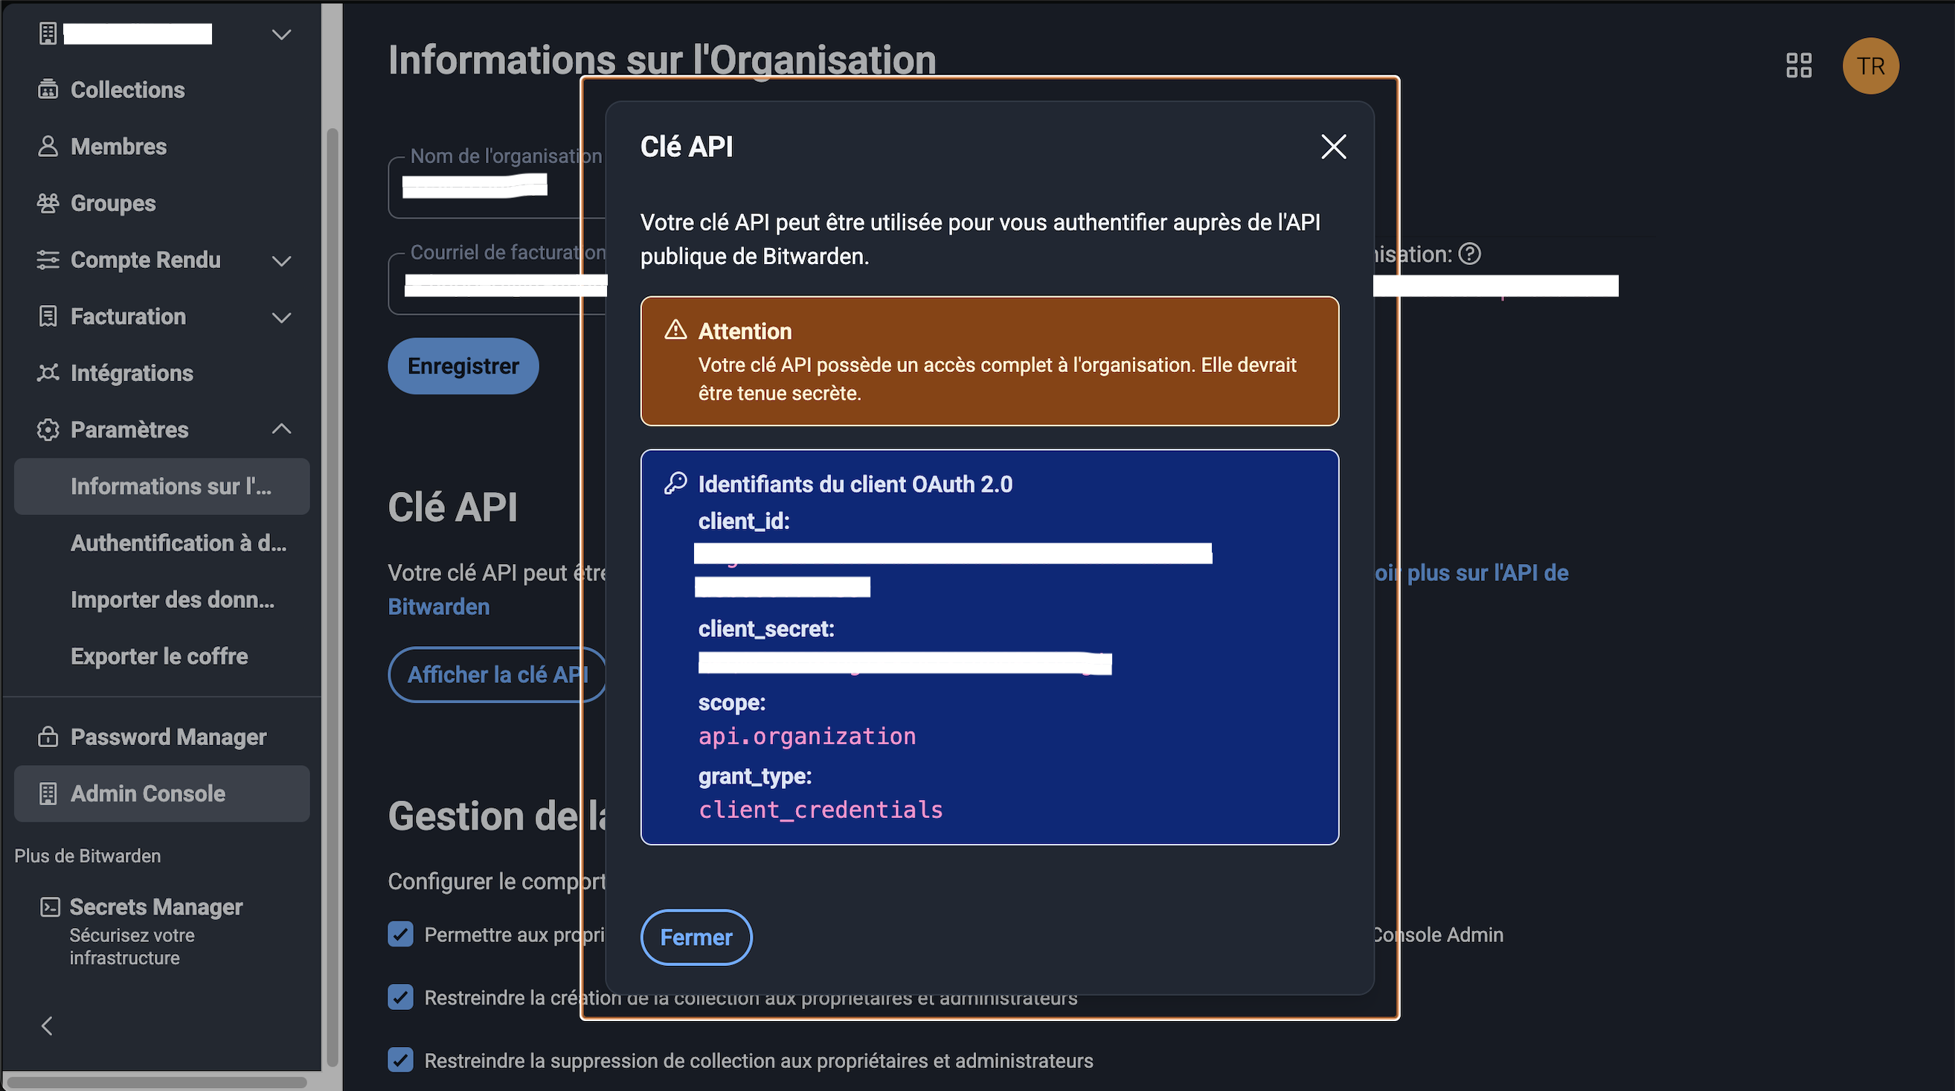Click the client_secret label

[765, 629]
